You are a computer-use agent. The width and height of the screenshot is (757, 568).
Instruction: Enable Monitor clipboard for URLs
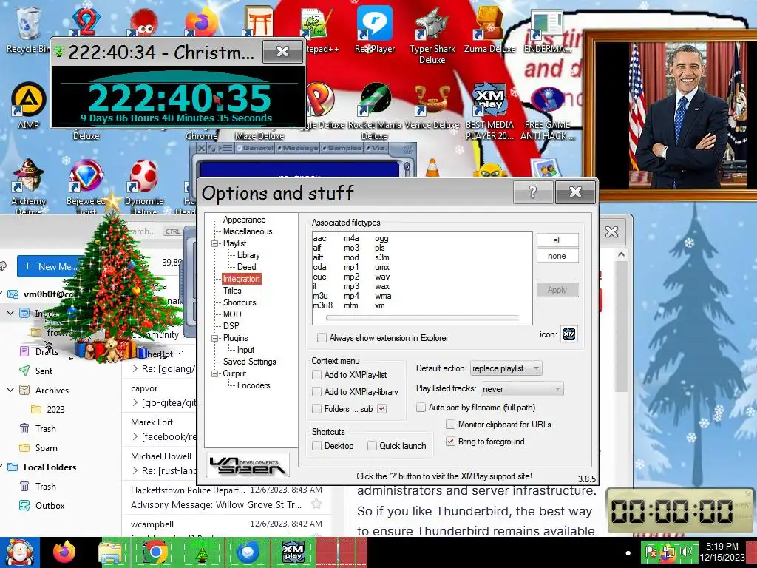pos(450,424)
